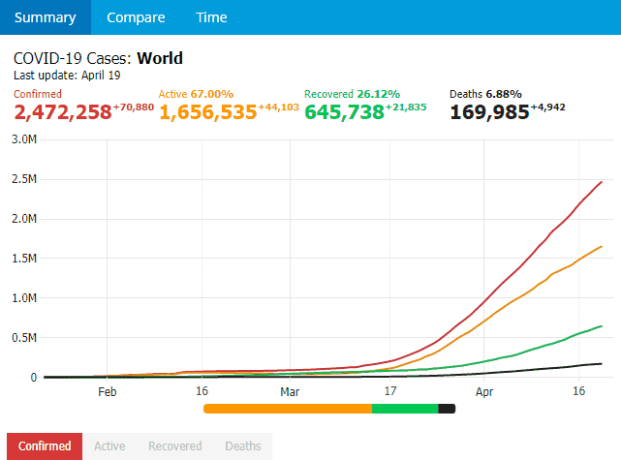Click the 3.0M label on the y-axis

(x=23, y=139)
